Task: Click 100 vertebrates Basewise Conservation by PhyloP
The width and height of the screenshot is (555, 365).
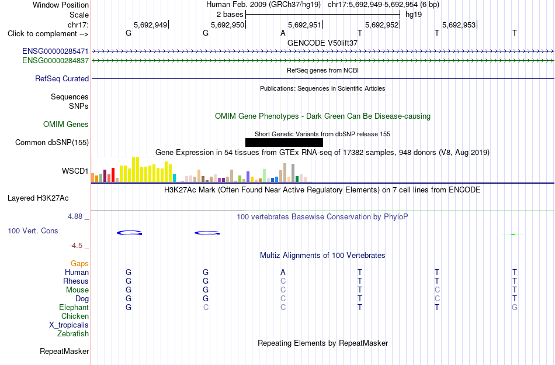Action: click(322, 216)
